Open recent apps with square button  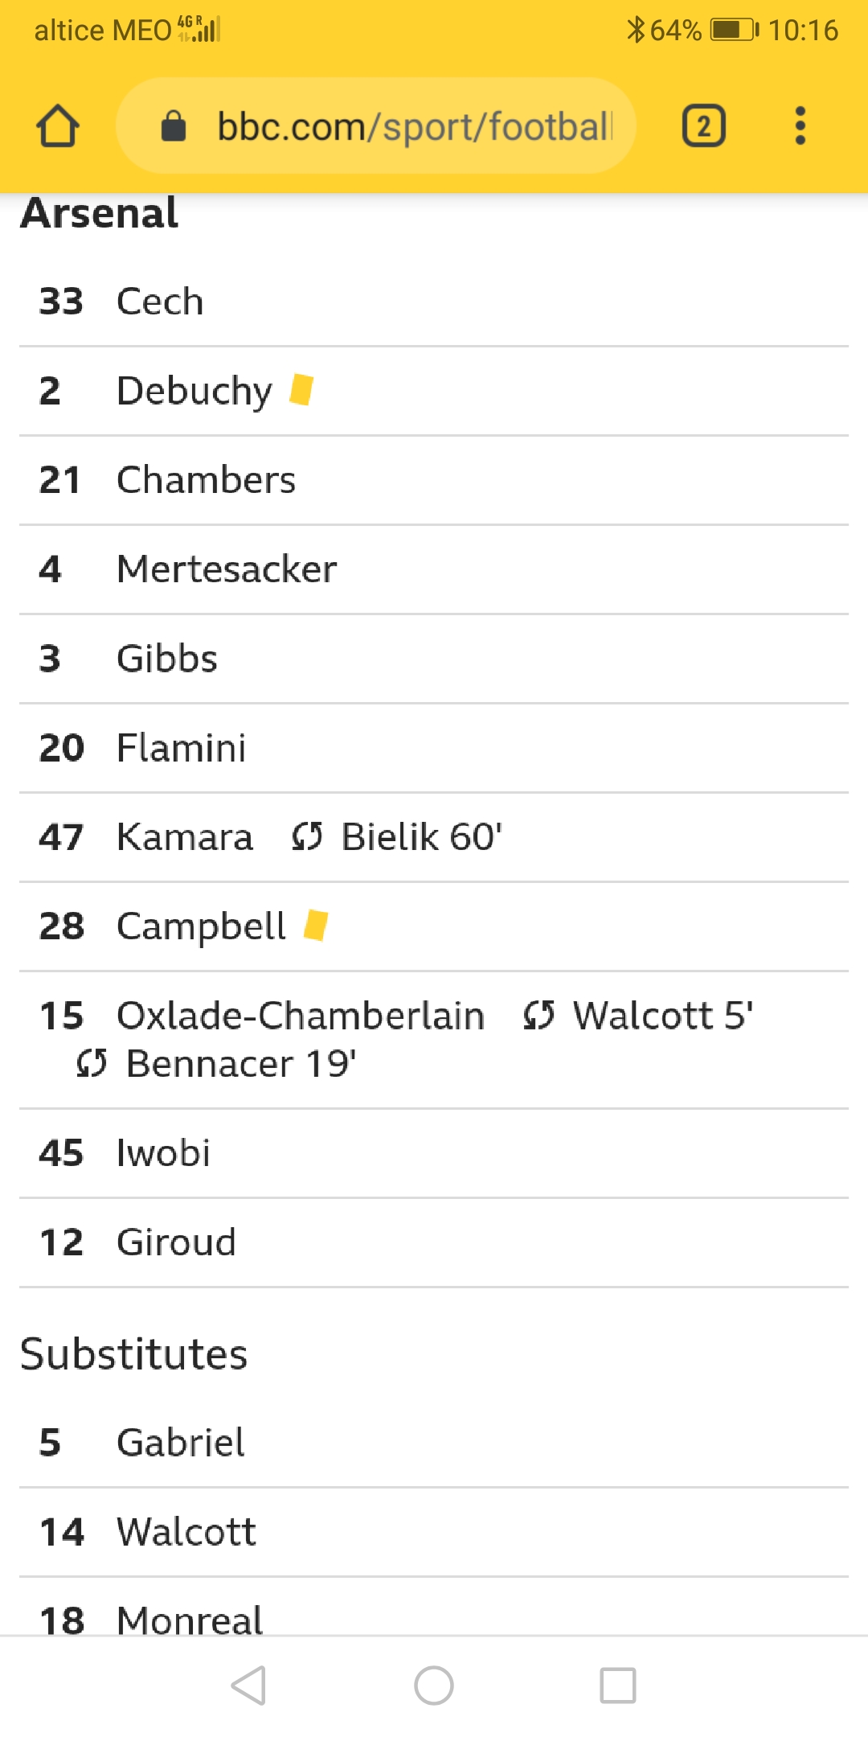tap(617, 1685)
